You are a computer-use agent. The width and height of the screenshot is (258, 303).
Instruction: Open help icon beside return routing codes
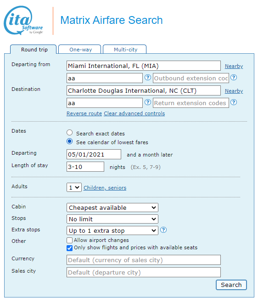(x=148, y=102)
